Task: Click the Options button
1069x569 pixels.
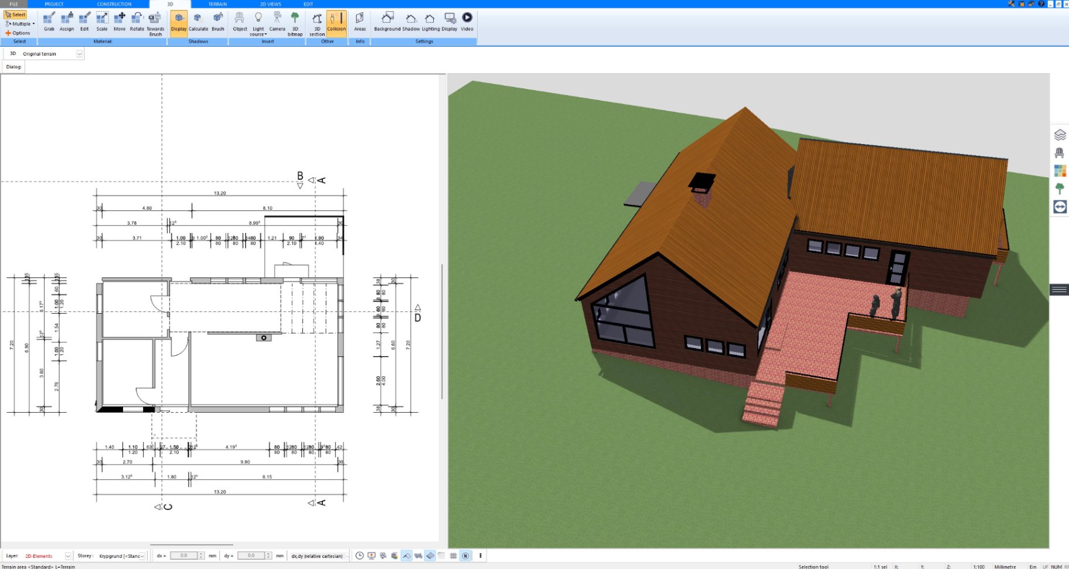Action: [18, 33]
